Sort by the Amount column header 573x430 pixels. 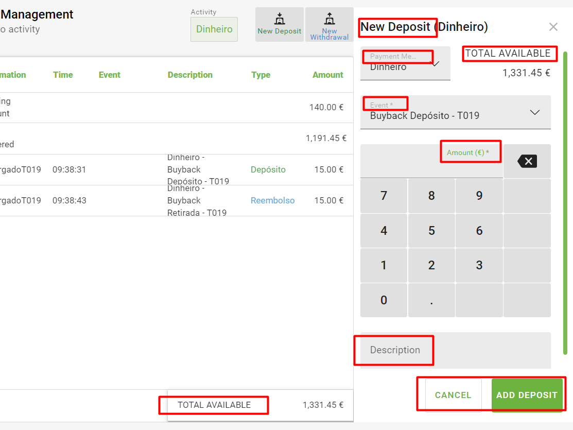(327, 75)
